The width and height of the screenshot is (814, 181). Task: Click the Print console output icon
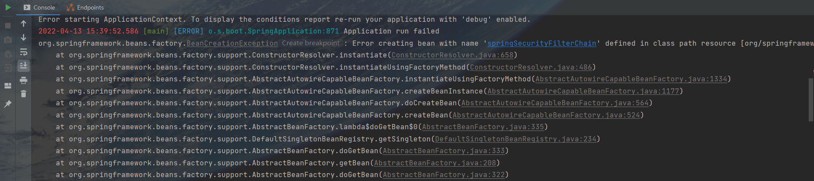tap(24, 80)
